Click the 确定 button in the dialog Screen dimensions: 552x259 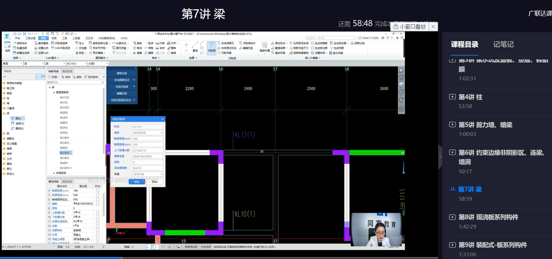[137, 182]
